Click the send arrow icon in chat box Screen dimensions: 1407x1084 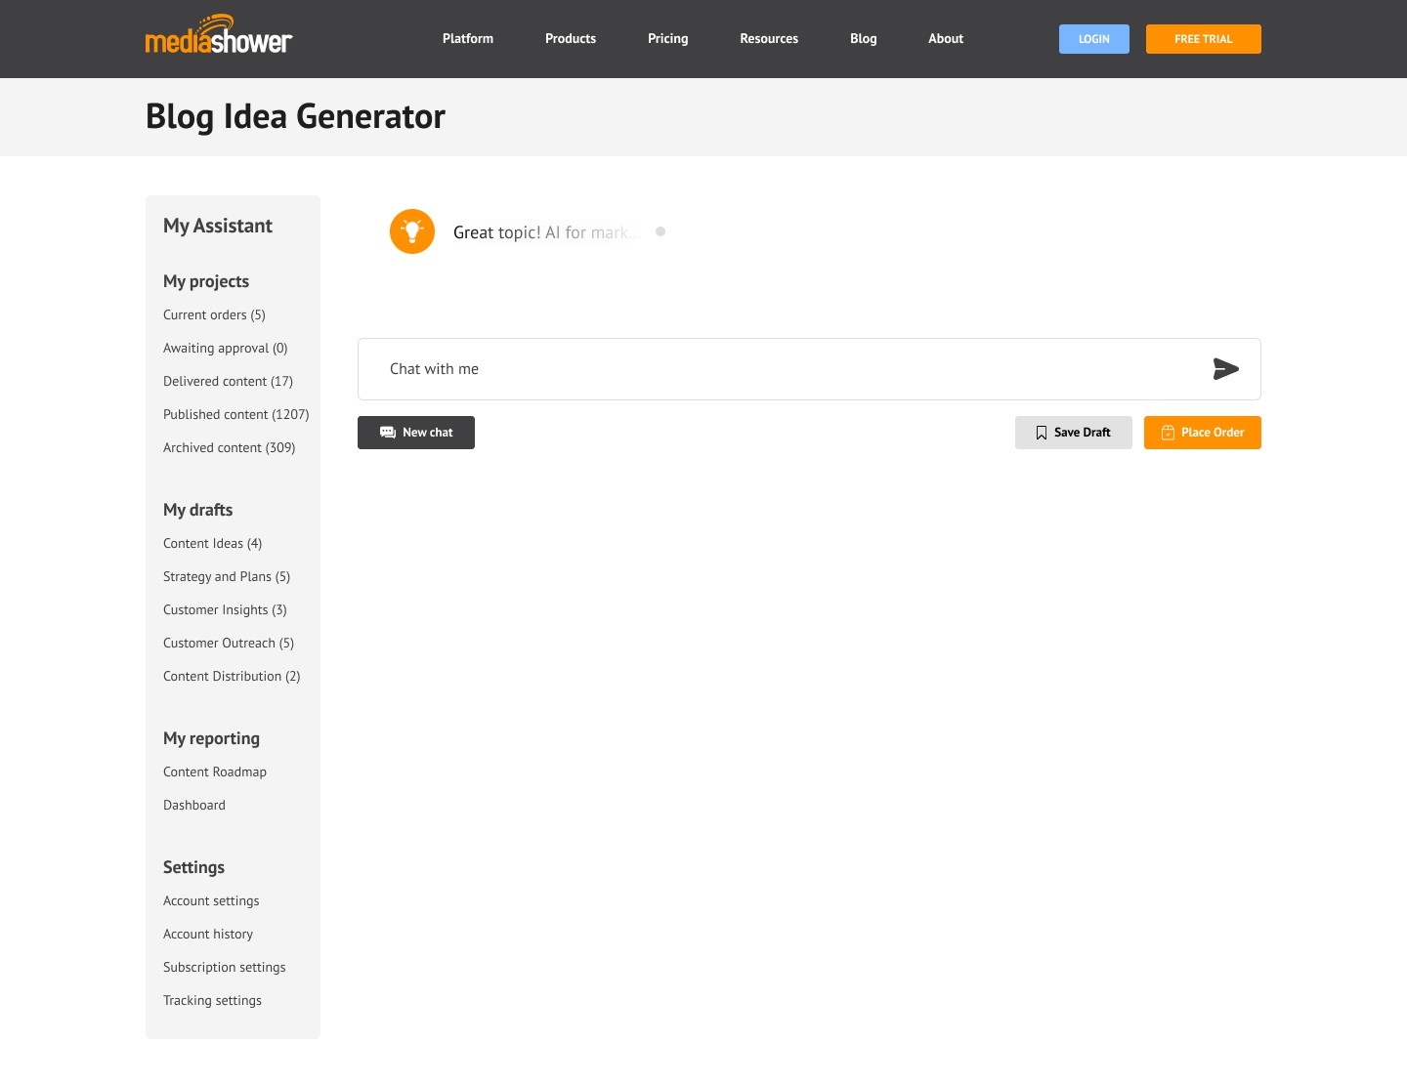[1225, 369]
